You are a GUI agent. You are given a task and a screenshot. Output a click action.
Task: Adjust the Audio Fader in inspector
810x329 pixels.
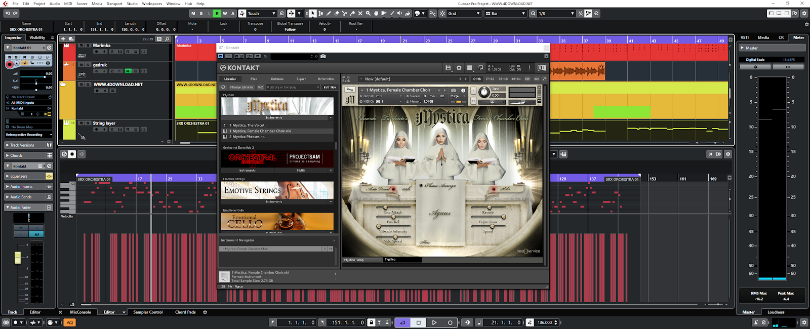coord(18,258)
